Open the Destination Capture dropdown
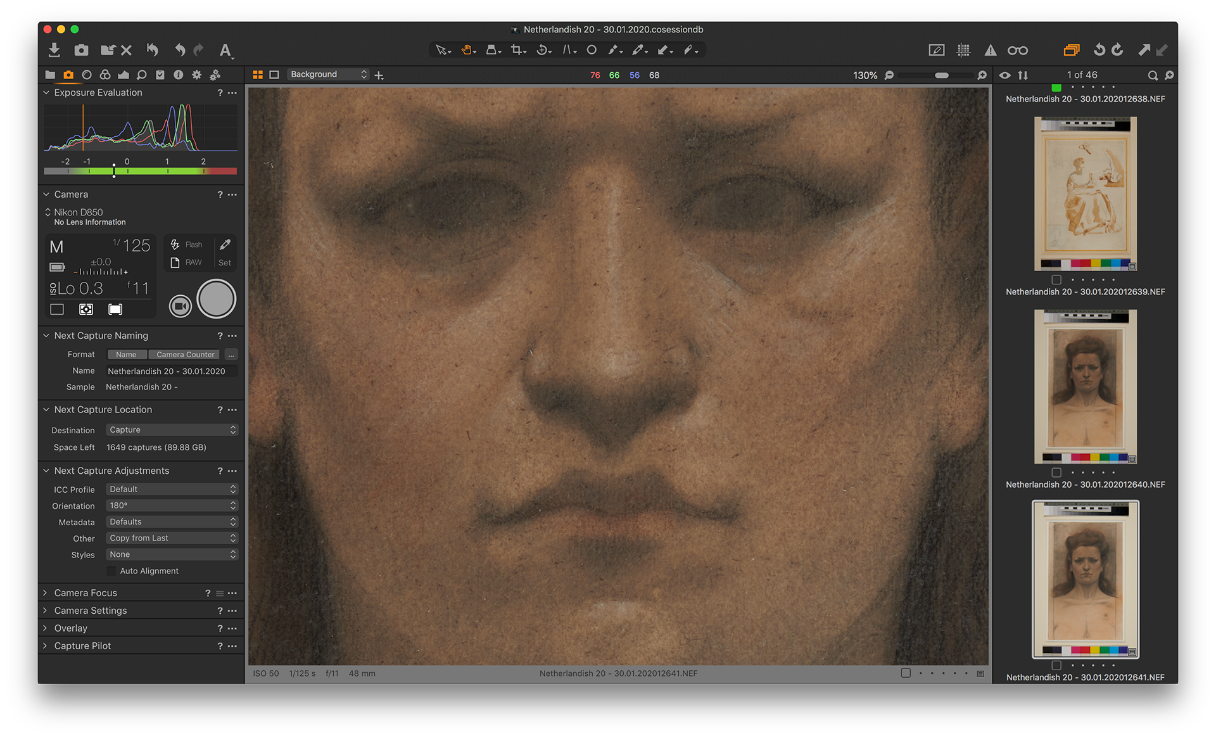This screenshot has height=738, width=1216. click(x=172, y=429)
